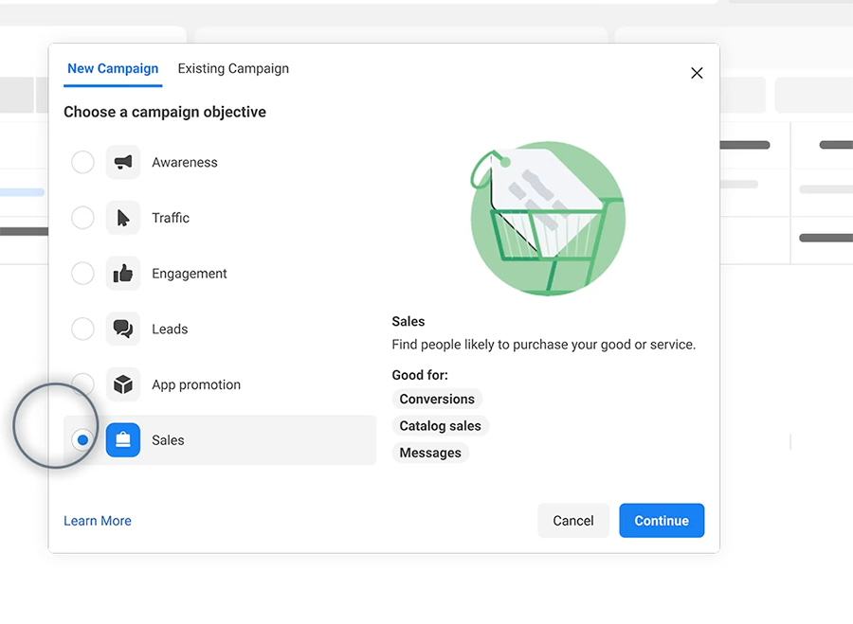Click the Engagement label text
853x624 pixels.
tap(190, 274)
